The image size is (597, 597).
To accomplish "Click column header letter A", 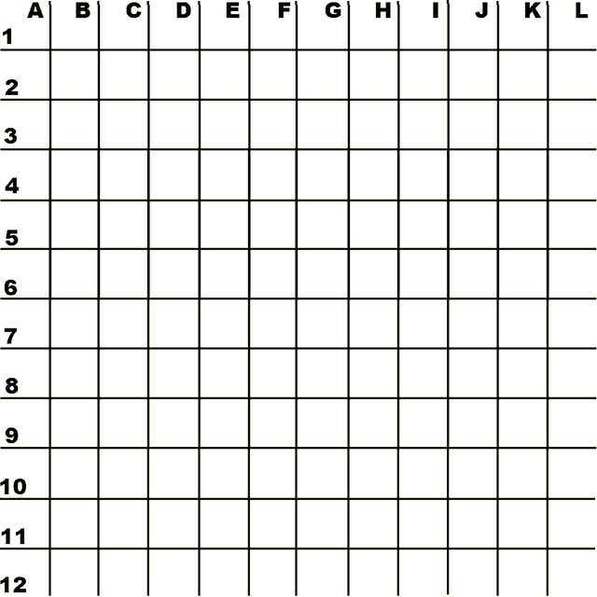I will 35,10.
